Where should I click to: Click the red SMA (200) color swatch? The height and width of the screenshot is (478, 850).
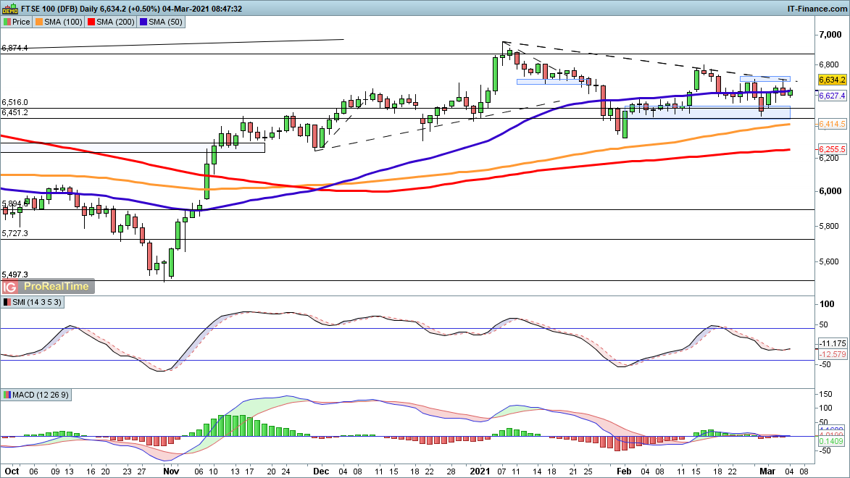click(92, 22)
